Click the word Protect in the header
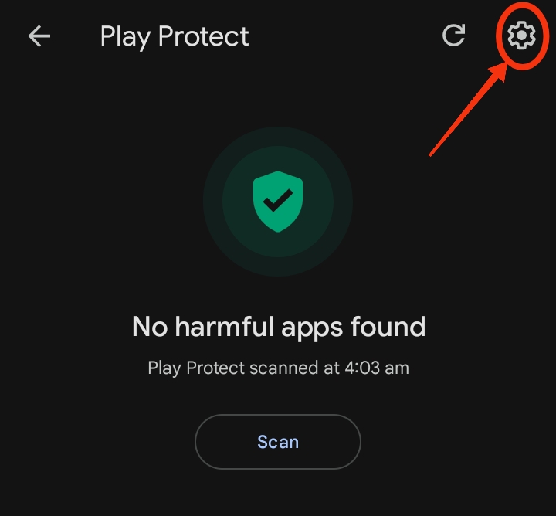556x516 pixels. click(x=203, y=36)
